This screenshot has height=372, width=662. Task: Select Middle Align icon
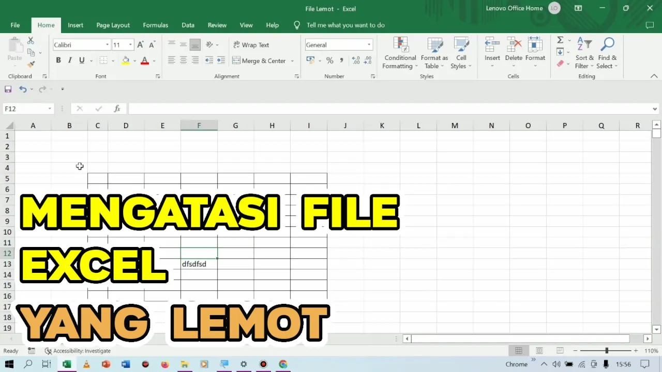pyautogui.click(x=183, y=44)
